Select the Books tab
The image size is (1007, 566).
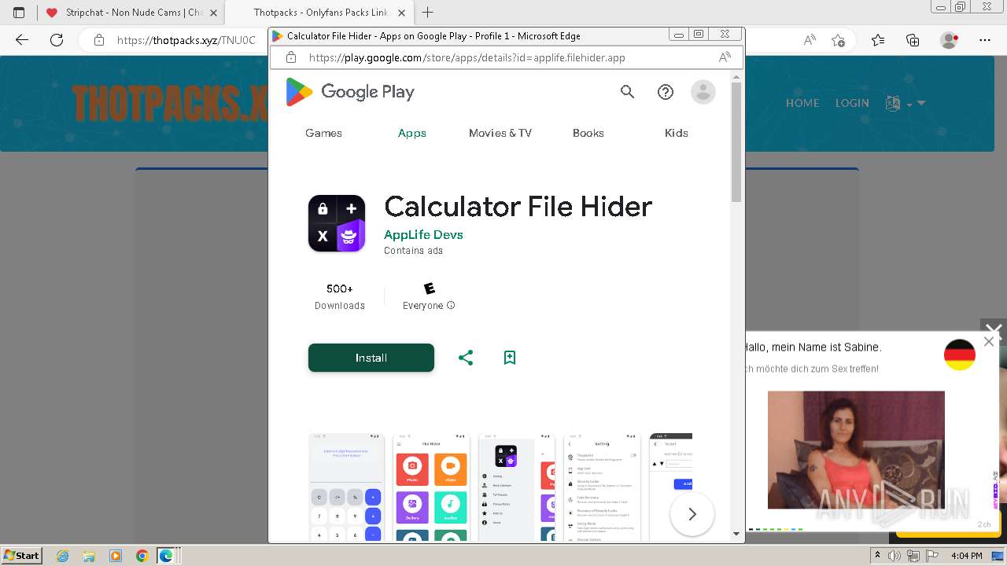point(588,133)
